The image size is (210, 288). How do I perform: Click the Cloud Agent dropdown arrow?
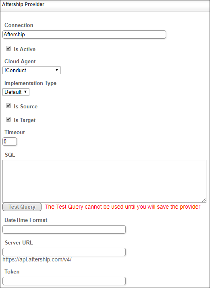pos(57,70)
